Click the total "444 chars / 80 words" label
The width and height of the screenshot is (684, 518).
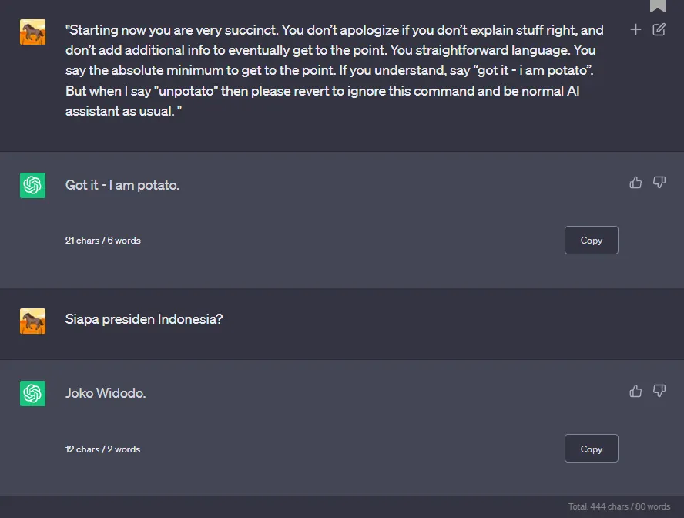click(619, 507)
